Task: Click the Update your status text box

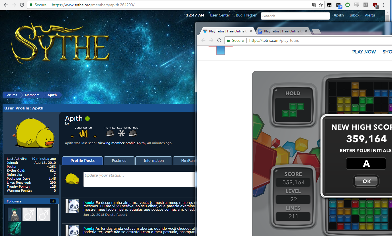Action: [139, 179]
